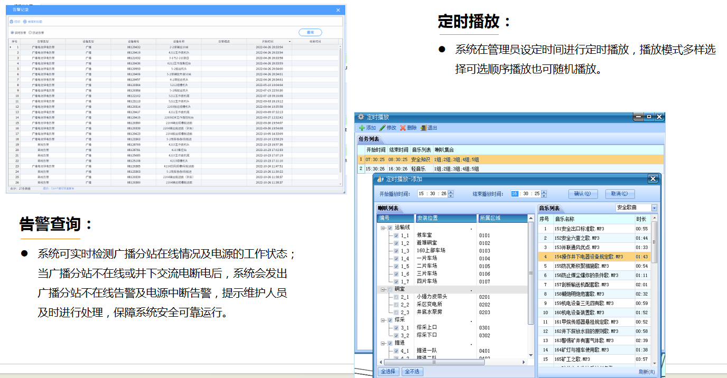The width and height of the screenshot is (727, 378).
Task: Select the 喇叭列表 tab
Action: [388, 209]
